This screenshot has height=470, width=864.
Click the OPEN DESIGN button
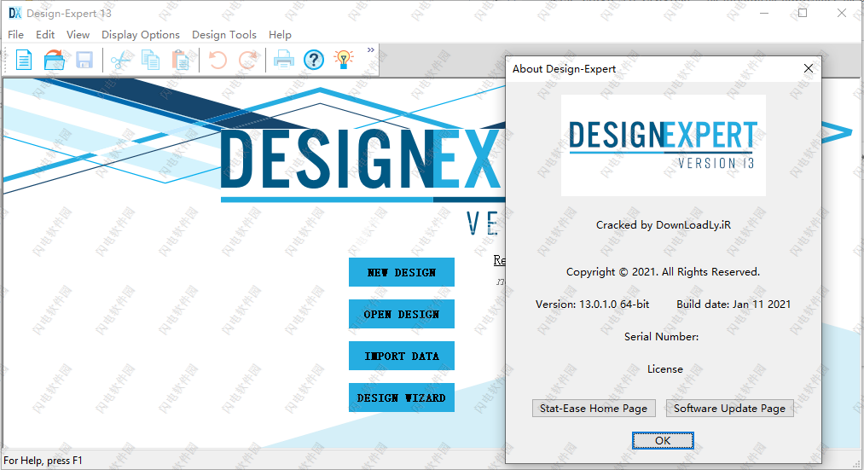pyautogui.click(x=402, y=314)
